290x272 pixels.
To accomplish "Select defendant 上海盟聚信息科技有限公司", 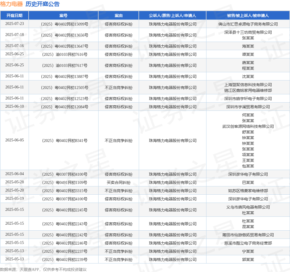I will click(x=248, y=85).
